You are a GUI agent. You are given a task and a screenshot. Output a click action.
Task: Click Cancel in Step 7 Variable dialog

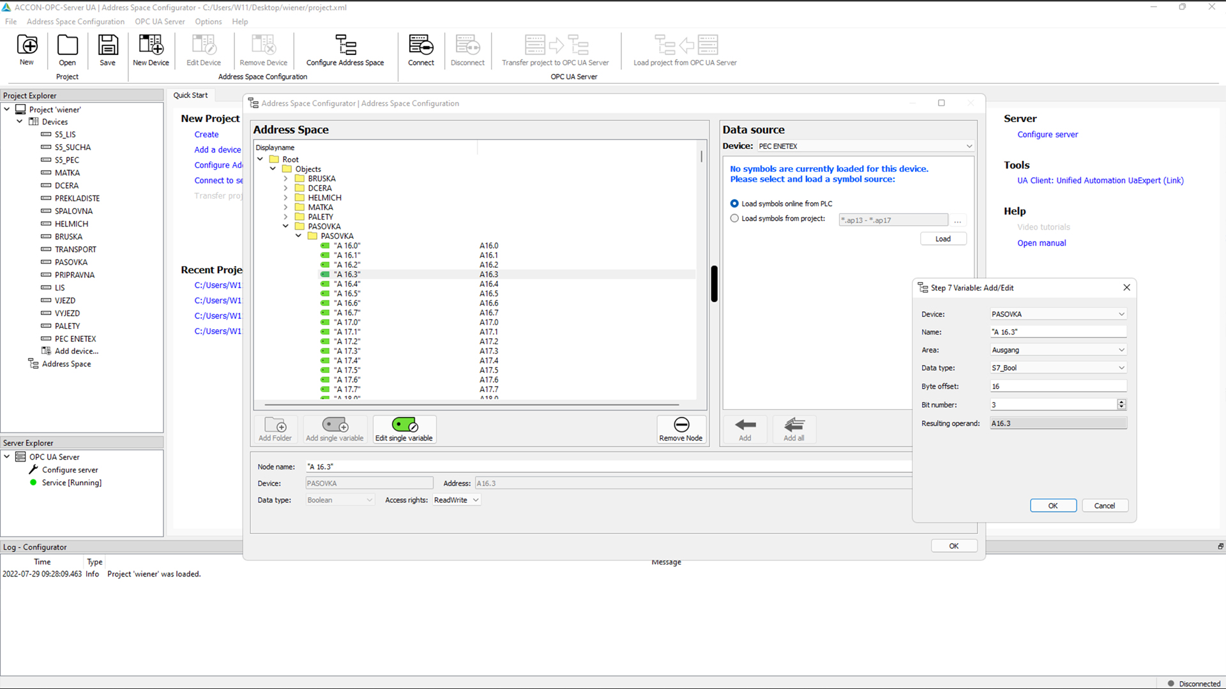pos(1105,506)
